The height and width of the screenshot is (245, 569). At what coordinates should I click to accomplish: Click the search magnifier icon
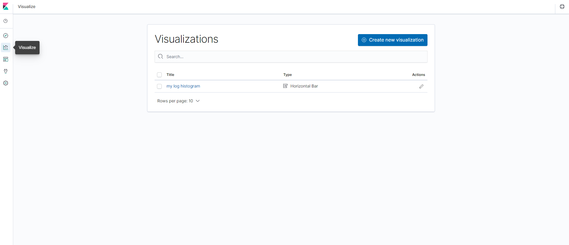coord(161,57)
